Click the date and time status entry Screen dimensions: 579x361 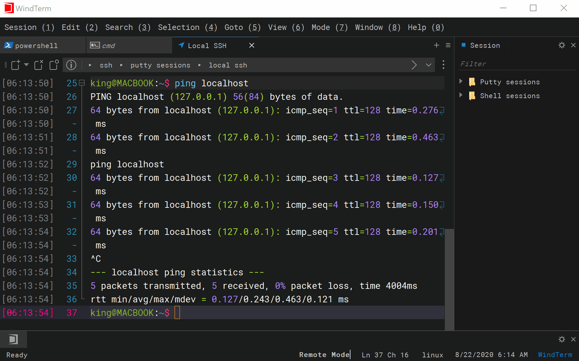click(x=491, y=355)
